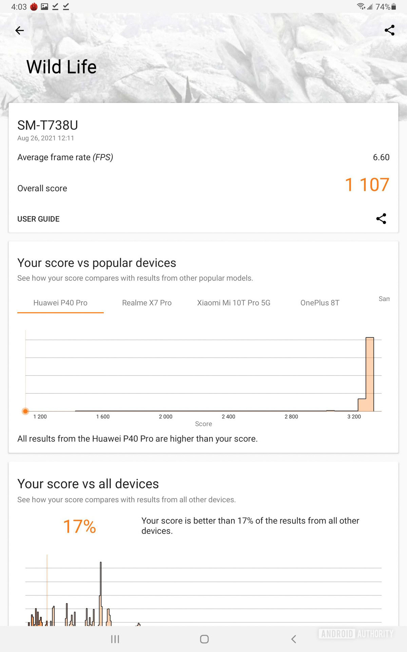Image resolution: width=407 pixels, height=652 pixels.
Task: Switch to the Xiaomi Mi 10T Pro 5G tab
Action: pos(234,303)
